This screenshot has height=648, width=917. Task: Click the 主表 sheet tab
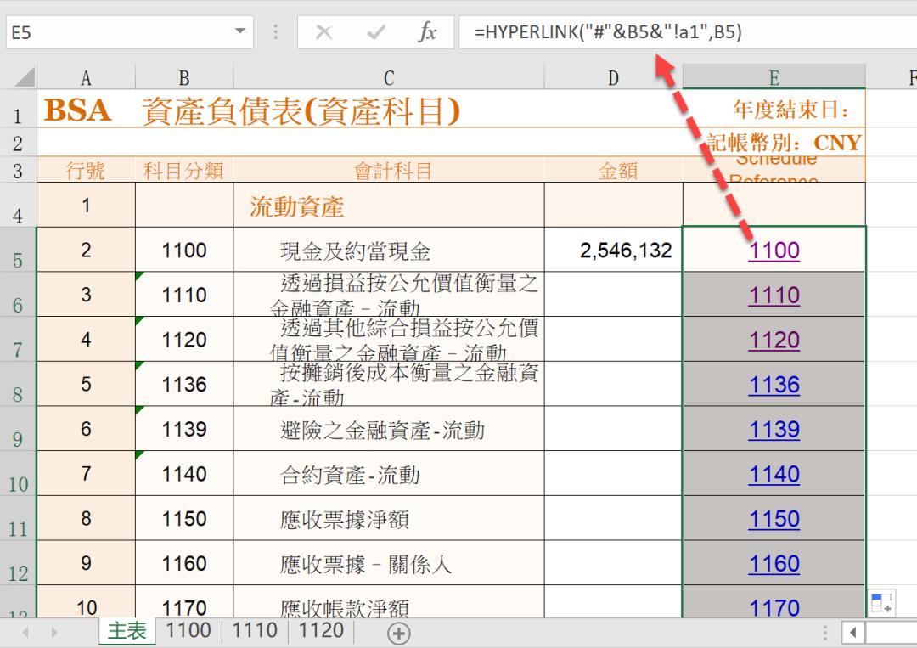click(x=127, y=632)
